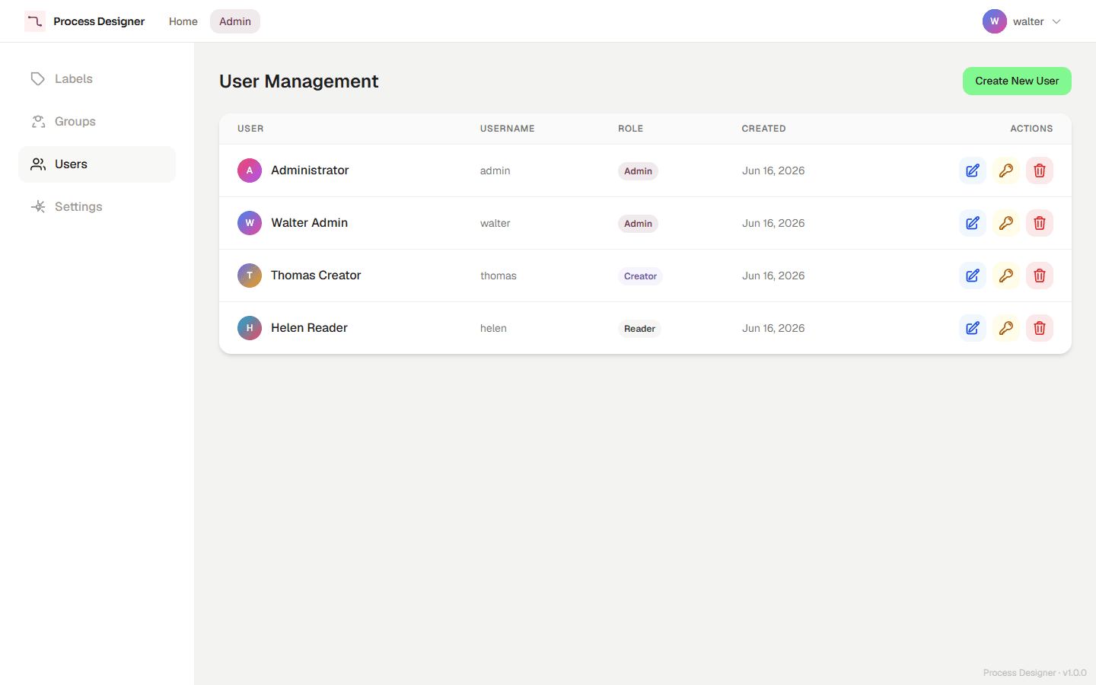Click the Admin role badge for Walter Admin
Image resolution: width=1096 pixels, height=685 pixels.
pyautogui.click(x=638, y=224)
